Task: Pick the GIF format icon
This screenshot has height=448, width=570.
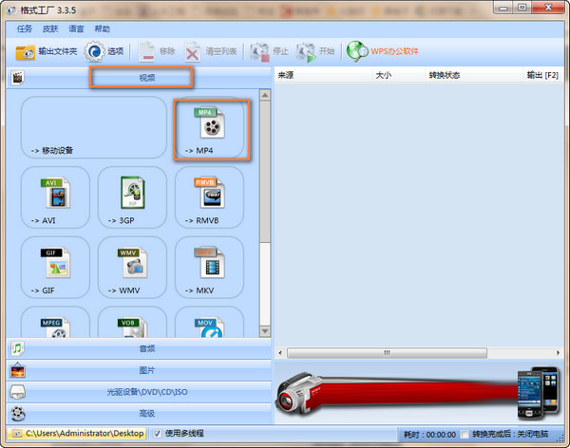Action: pos(55,268)
